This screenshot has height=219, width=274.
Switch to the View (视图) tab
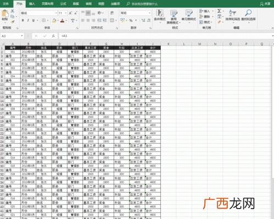pos(101,4)
